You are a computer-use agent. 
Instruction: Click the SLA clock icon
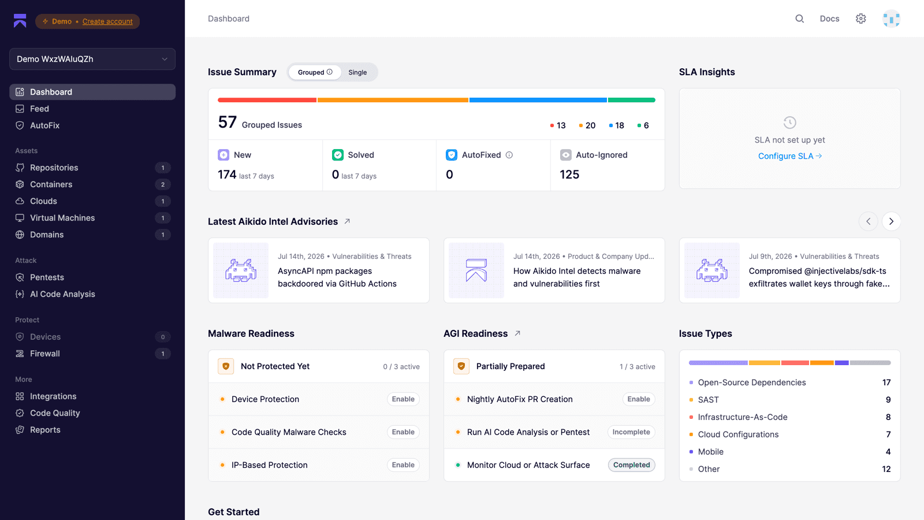(x=789, y=122)
